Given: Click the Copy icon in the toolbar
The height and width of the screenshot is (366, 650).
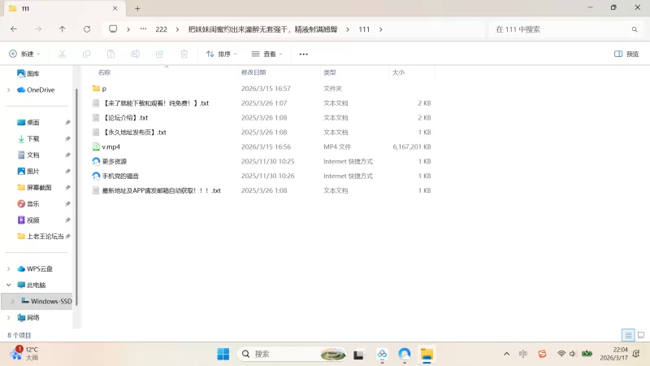Looking at the screenshot, I should pyautogui.click(x=86, y=54).
